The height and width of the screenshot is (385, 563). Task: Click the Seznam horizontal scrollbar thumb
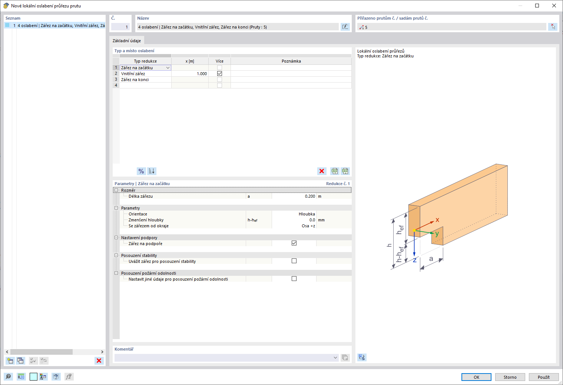pos(42,352)
